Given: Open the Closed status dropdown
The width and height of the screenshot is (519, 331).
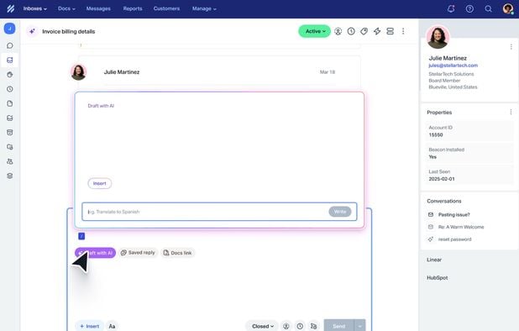Looking at the screenshot, I should (x=263, y=326).
